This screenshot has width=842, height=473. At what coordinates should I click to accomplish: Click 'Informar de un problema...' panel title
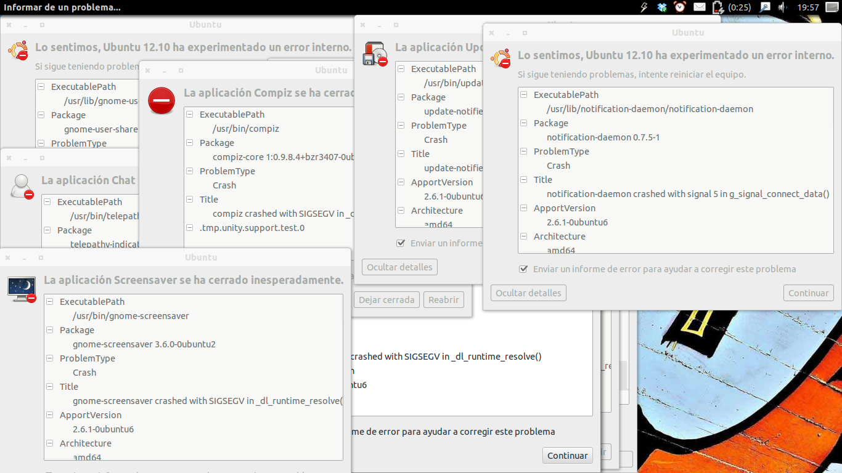coord(63,7)
